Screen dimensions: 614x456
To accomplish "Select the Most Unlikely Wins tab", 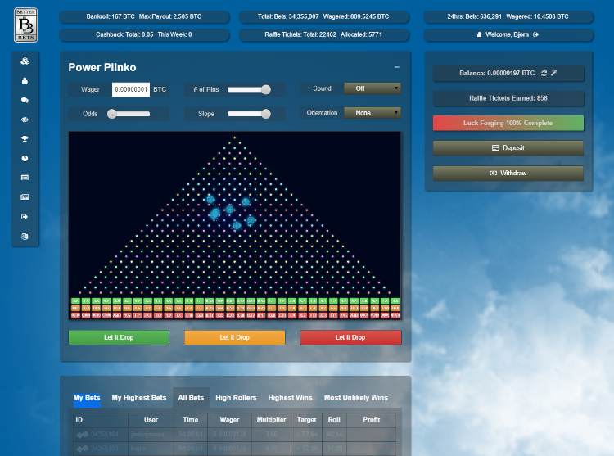I will coord(356,398).
